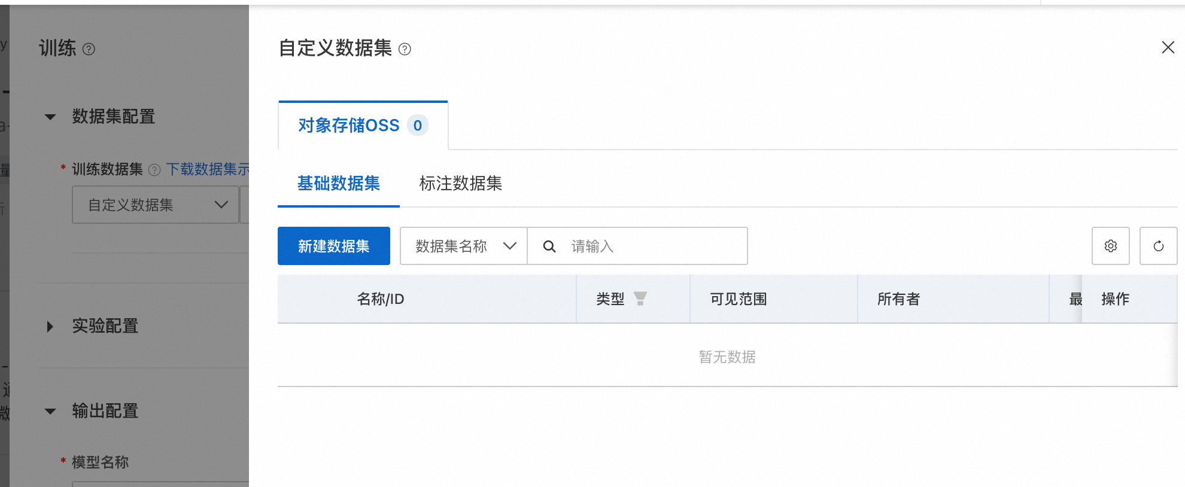Click the 名称/ID column header
1185x487 pixels.
[381, 299]
